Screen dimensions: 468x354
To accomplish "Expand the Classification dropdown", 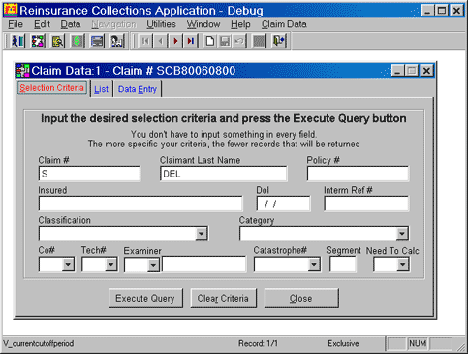I will tap(202, 234).
